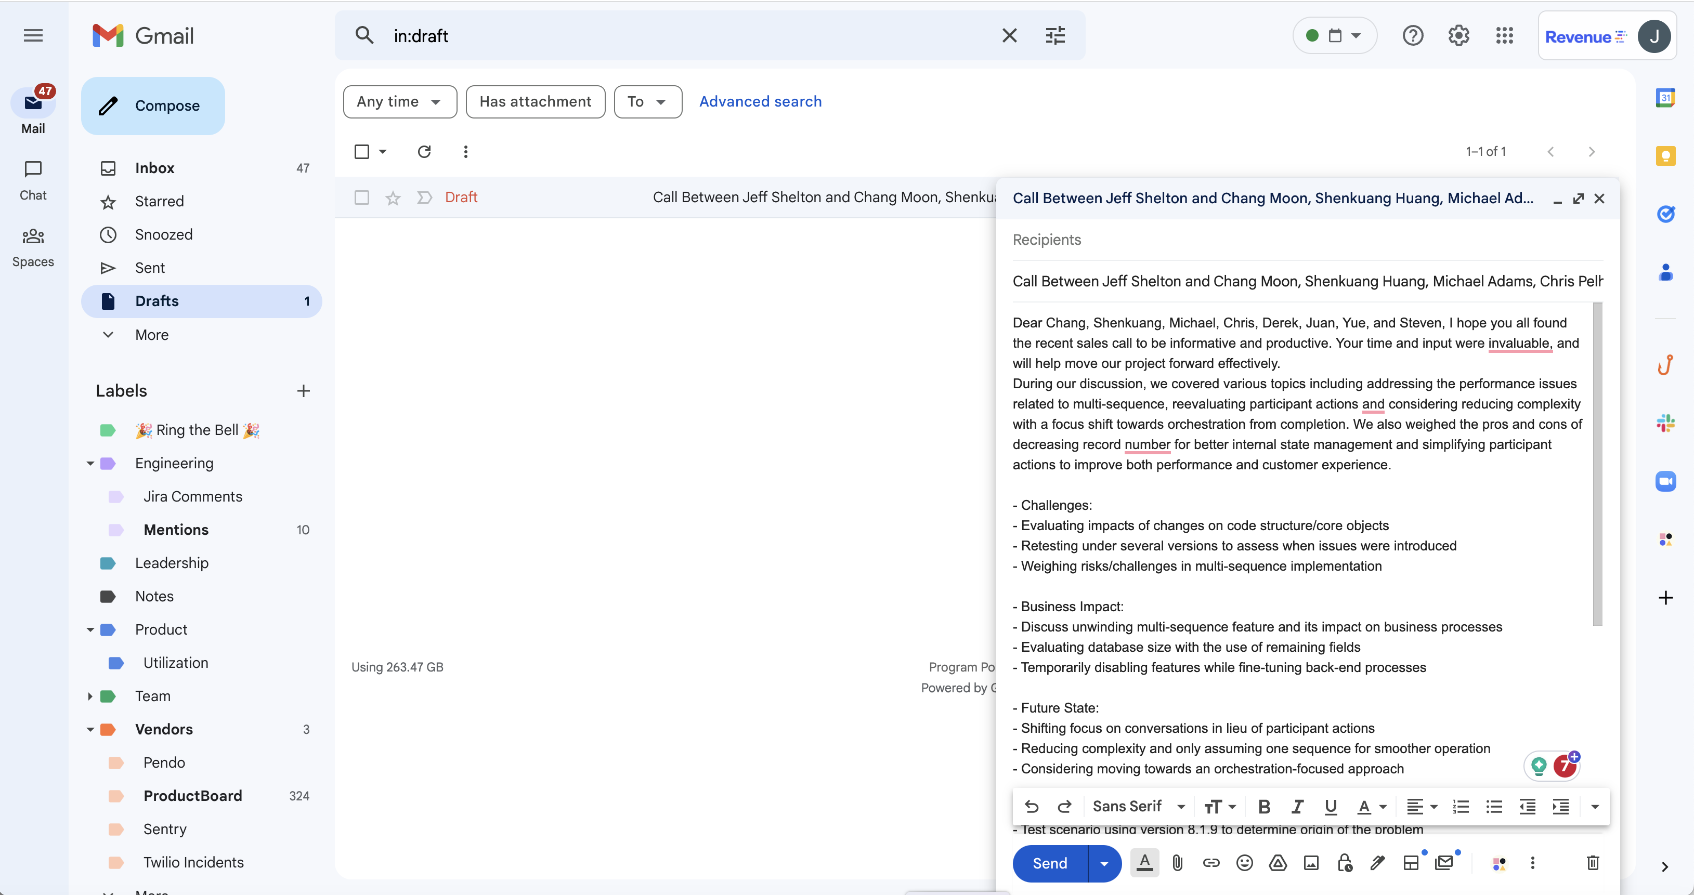
Task: Check the select-all messages checkbox
Action: point(362,151)
